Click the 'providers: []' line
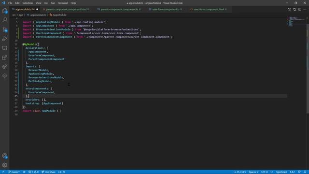 36,100
